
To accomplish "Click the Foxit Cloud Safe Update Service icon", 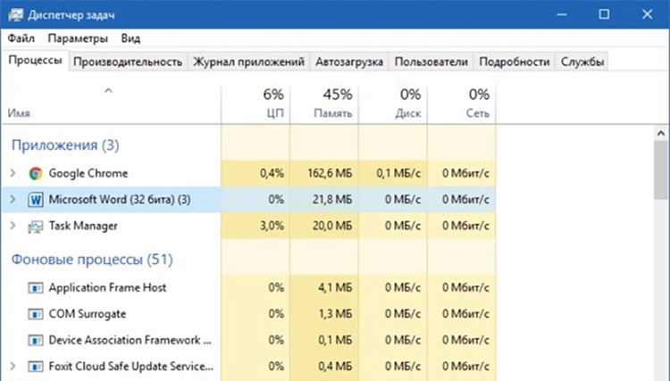I will (36, 367).
